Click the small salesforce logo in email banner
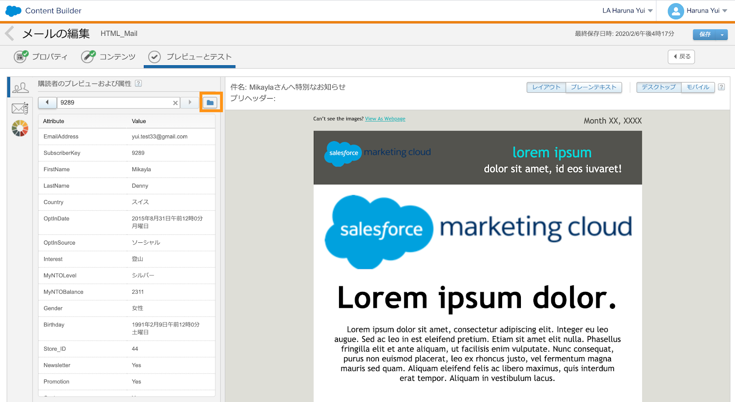 click(x=378, y=153)
